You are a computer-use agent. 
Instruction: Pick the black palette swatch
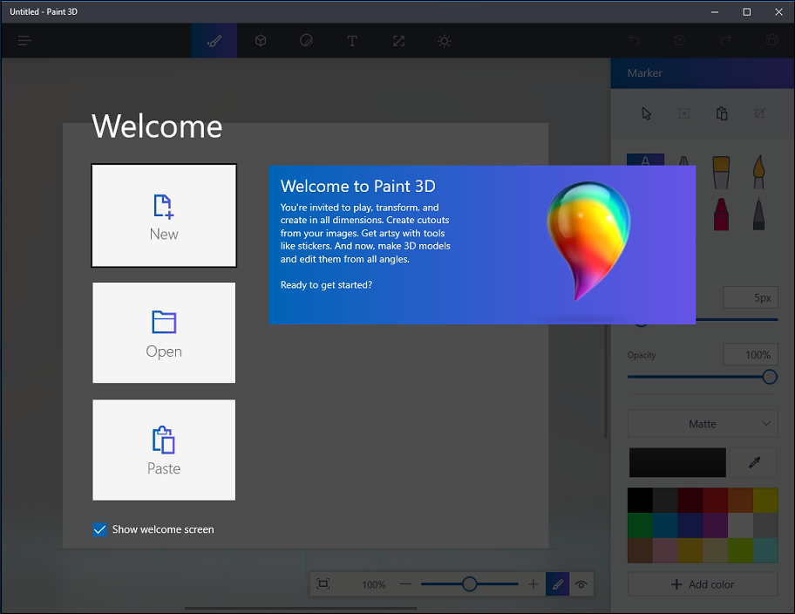[x=640, y=501]
